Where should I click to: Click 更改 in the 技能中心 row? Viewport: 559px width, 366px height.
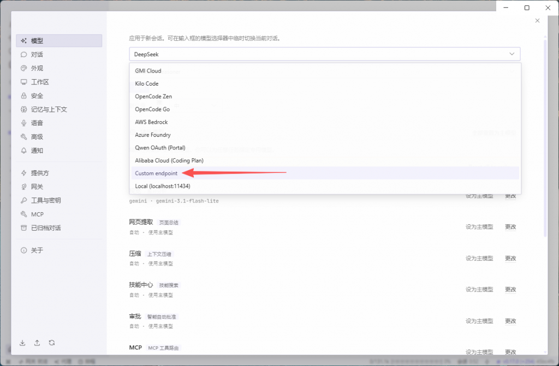pyautogui.click(x=510, y=290)
